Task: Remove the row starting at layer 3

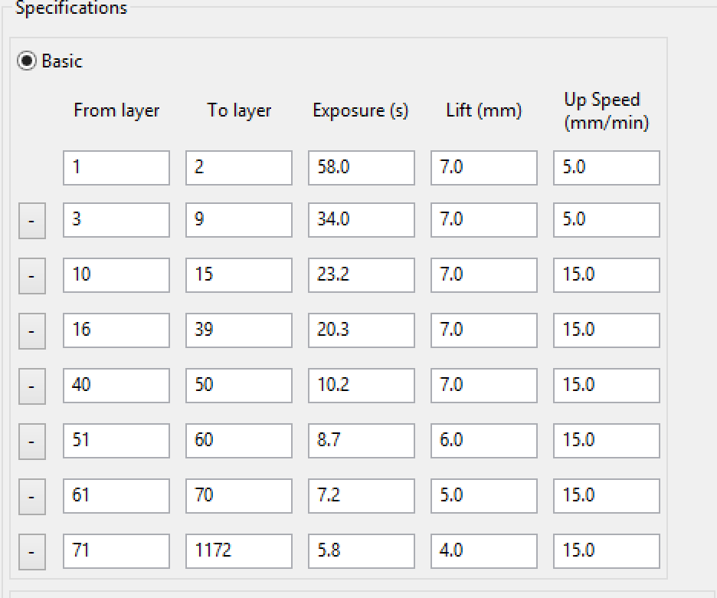Action: pos(31,221)
